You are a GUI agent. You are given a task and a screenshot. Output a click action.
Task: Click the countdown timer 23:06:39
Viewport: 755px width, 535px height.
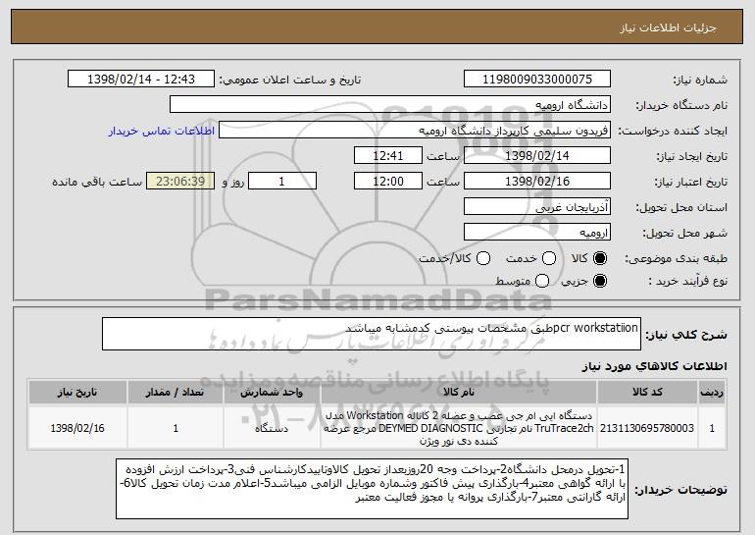pos(180,182)
